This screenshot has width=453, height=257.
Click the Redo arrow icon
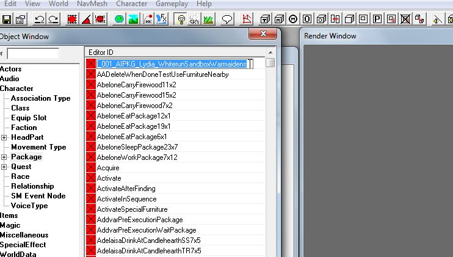click(x=54, y=20)
